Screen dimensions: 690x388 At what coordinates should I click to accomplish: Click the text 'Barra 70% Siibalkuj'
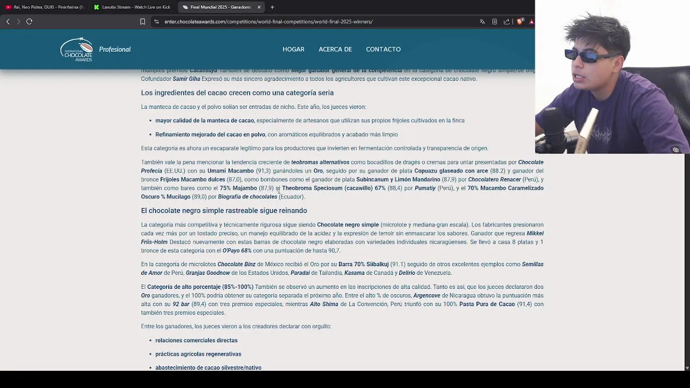(363, 265)
